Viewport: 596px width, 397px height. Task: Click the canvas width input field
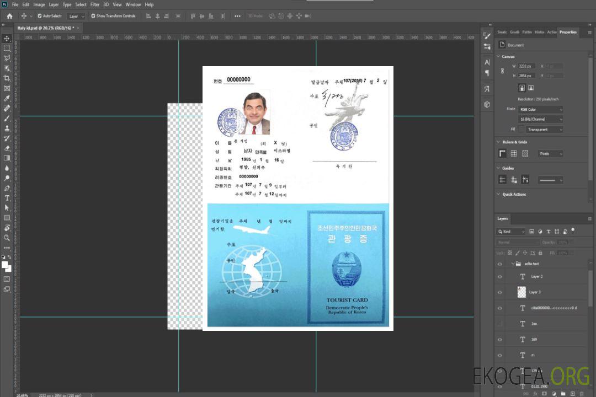pos(526,66)
